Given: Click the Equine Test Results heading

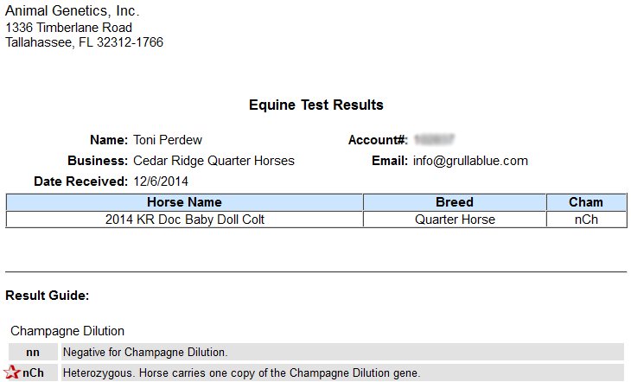Looking at the screenshot, I should pyautogui.click(x=315, y=105).
